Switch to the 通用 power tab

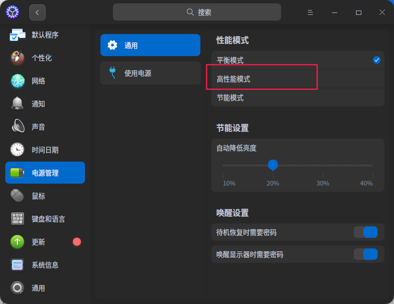tap(150, 46)
